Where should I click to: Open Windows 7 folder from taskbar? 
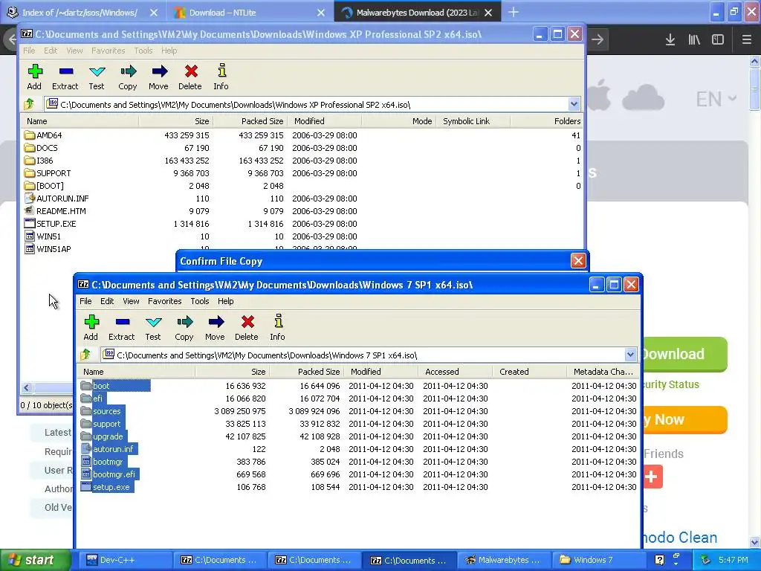598,560
